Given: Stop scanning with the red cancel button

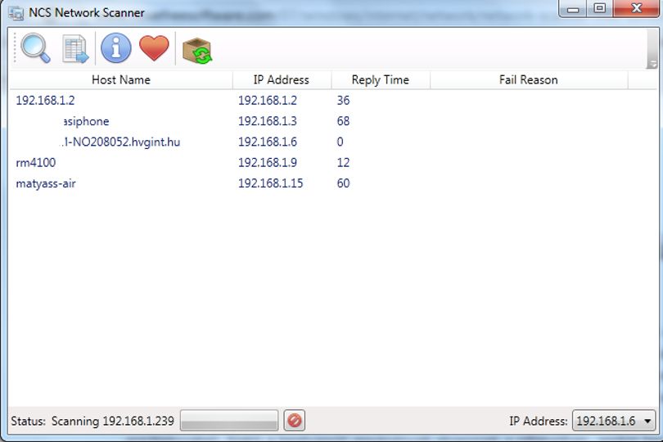Looking at the screenshot, I should click(x=295, y=421).
